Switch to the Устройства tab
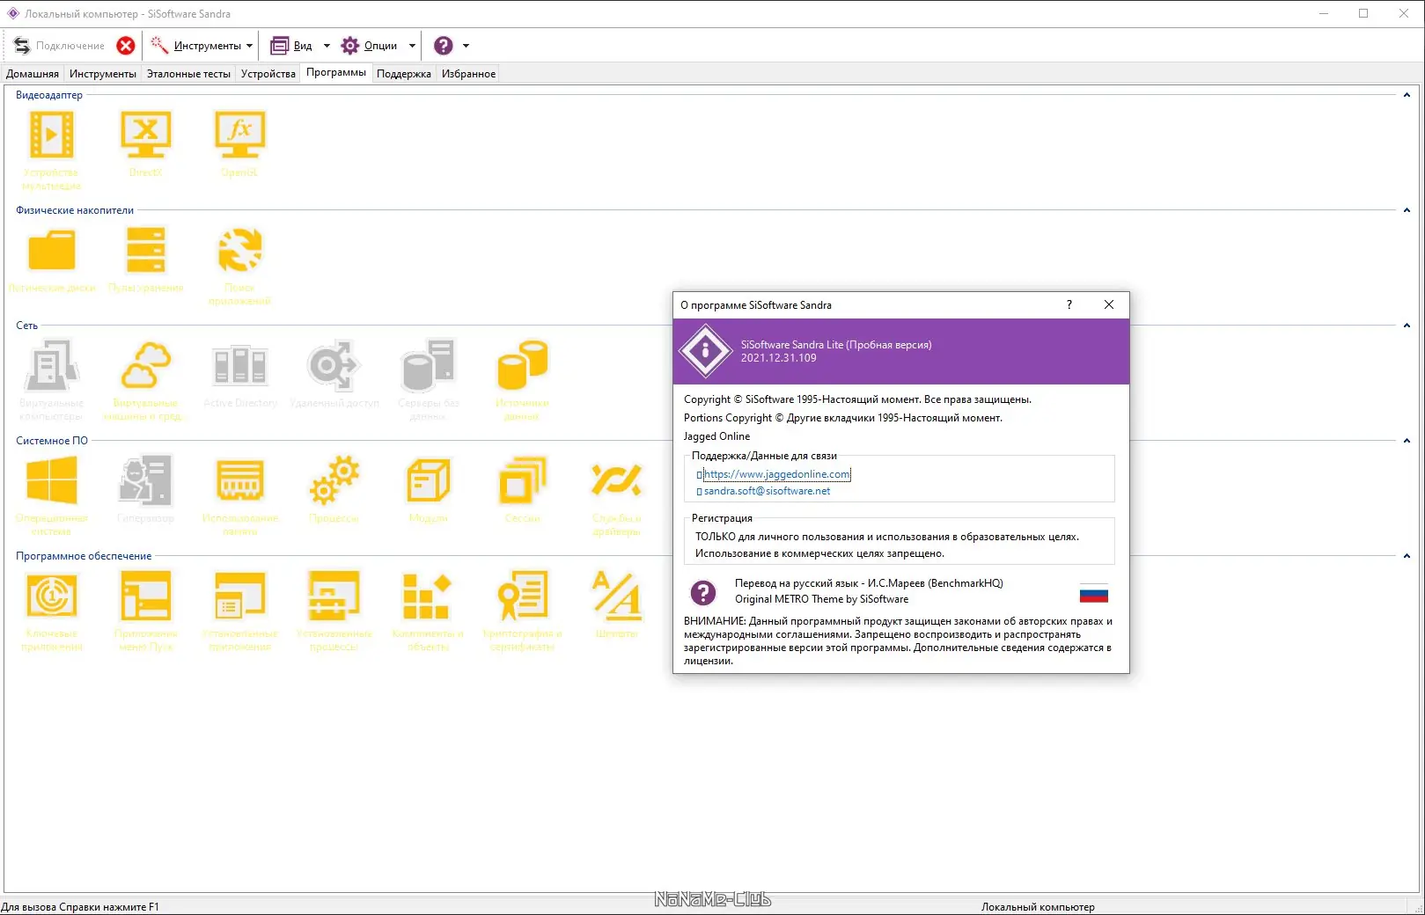 pos(268,74)
